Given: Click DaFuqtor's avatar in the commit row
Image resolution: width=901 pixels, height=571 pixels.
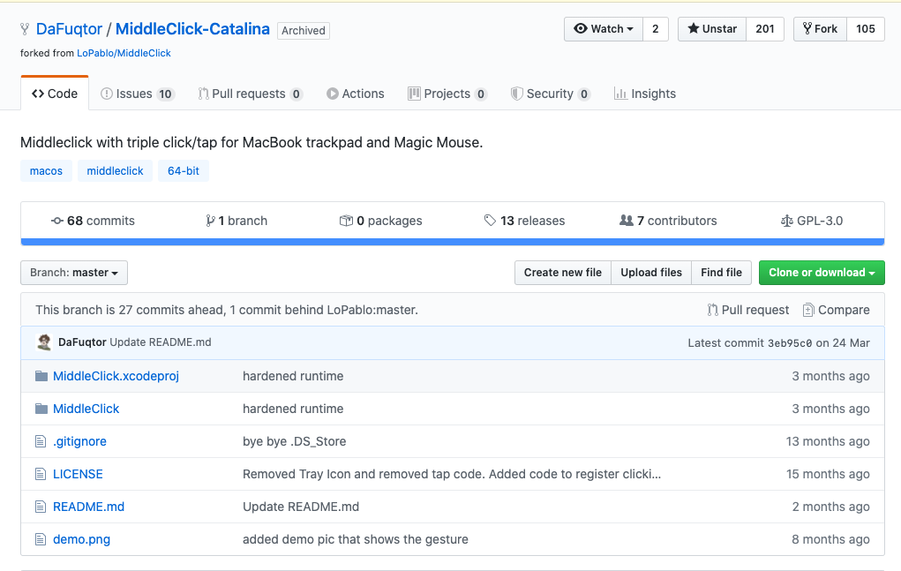Looking at the screenshot, I should 44,342.
